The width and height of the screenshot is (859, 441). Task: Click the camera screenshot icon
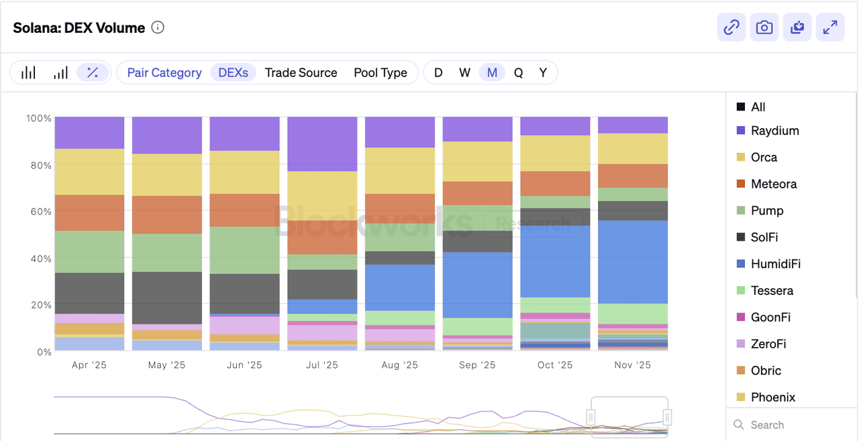point(764,27)
